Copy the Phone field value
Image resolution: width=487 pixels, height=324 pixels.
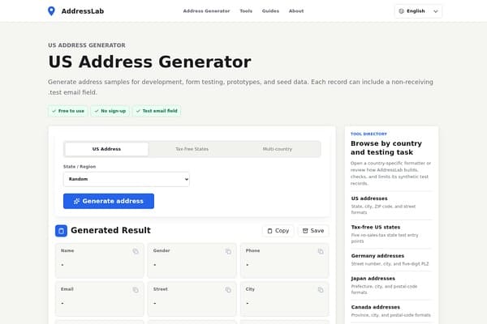coord(321,251)
